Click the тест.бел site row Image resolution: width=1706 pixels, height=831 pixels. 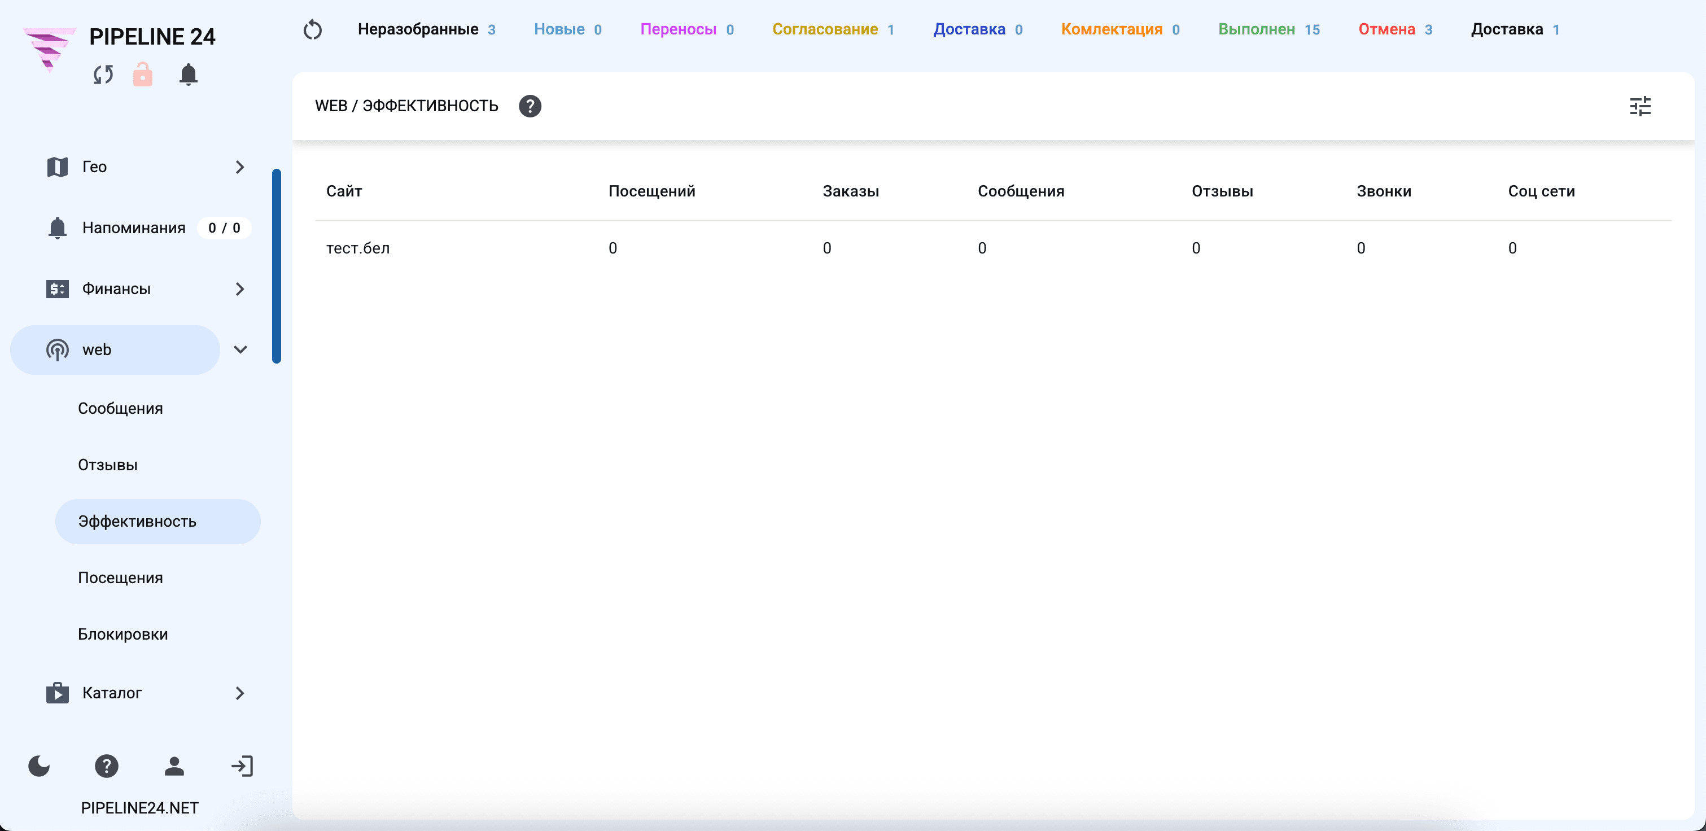pos(994,248)
